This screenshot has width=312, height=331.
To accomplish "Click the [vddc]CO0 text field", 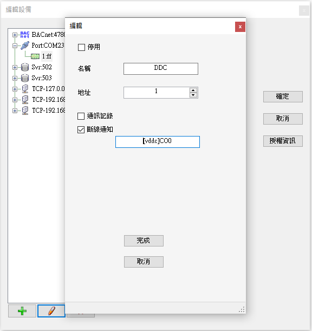I will coord(158,142).
